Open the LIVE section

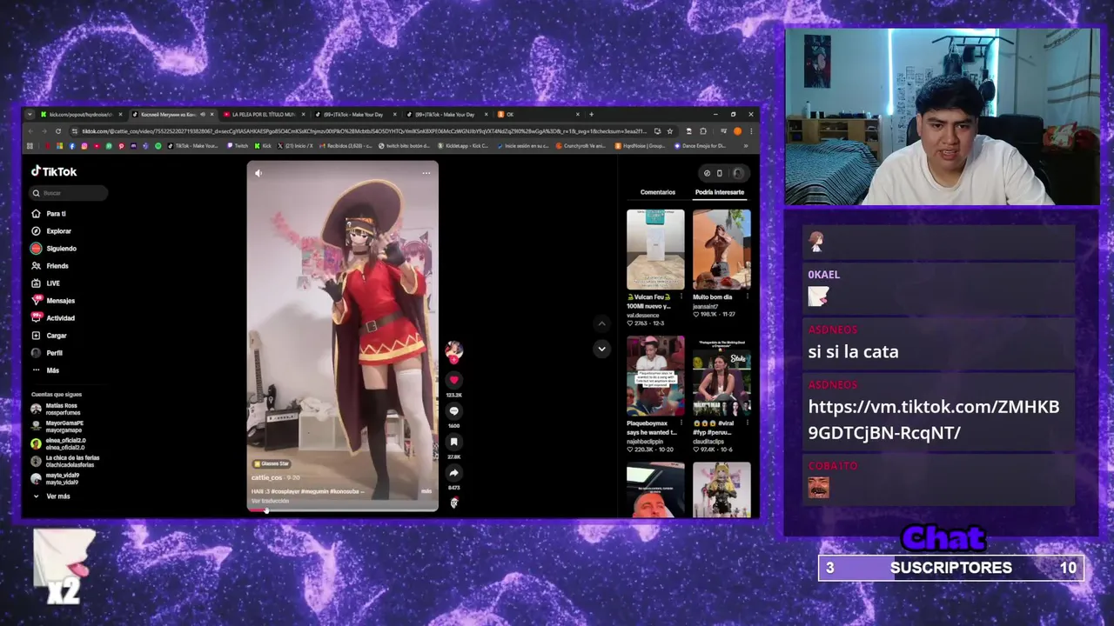(x=46, y=283)
